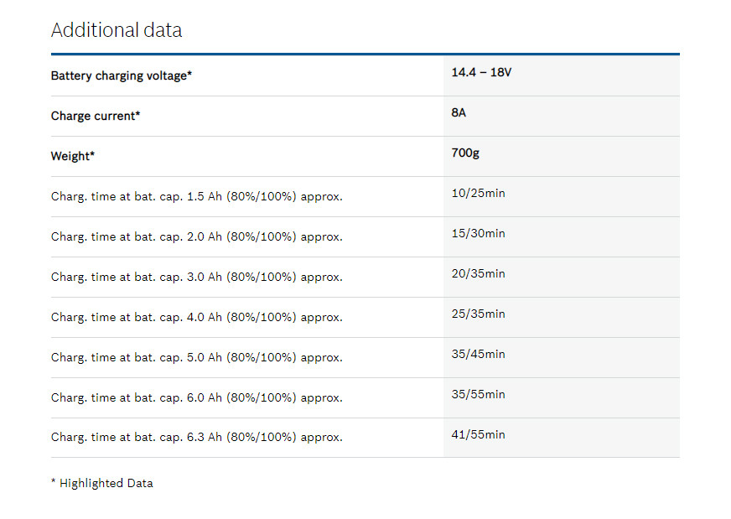
Task: Select the "Charge current*" row label
Action: [x=96, y=116]
